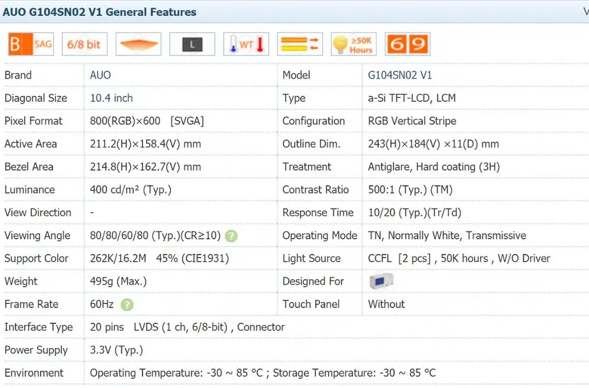
Task: Click the 3.3V (Typ.) power supply value
Action: click(x=117, y=350)
